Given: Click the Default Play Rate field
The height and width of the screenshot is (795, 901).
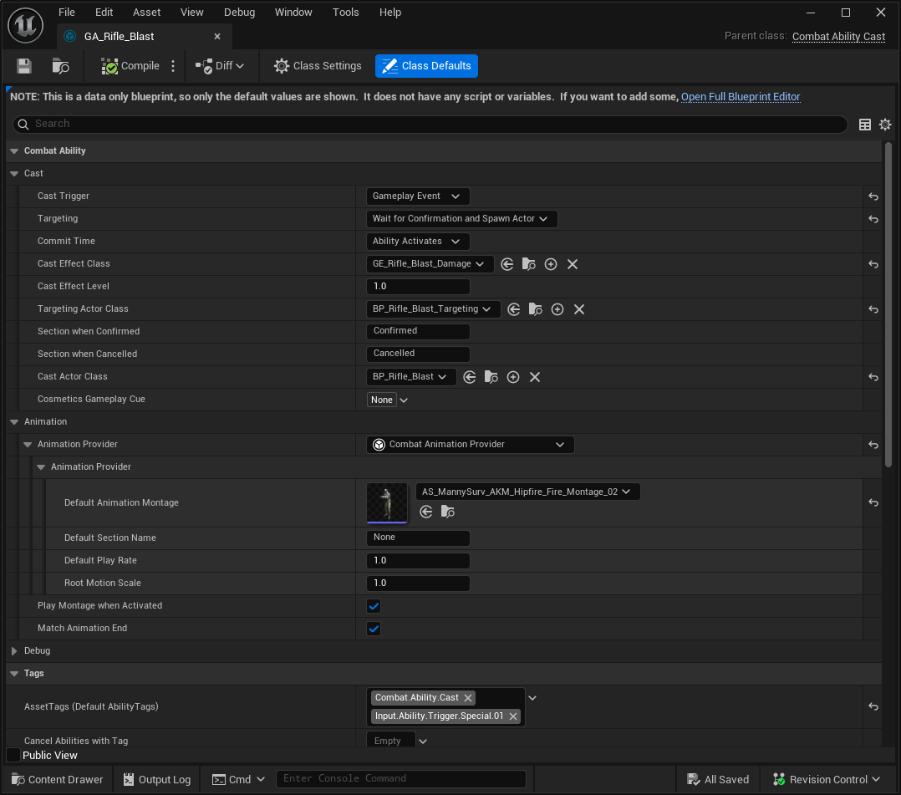Looking at the screenshot, I should tap(418, 561).
